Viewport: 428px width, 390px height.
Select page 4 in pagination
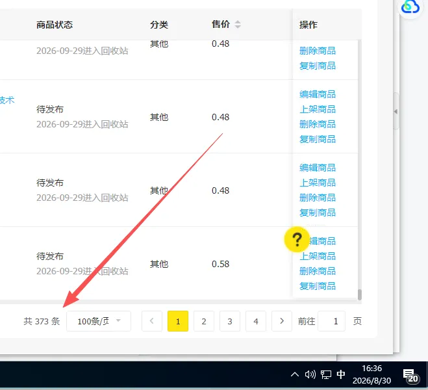255,321
